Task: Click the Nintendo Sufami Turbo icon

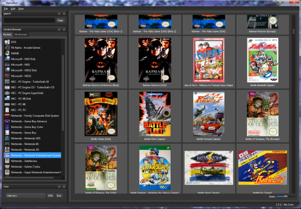Action: point(7,166)
